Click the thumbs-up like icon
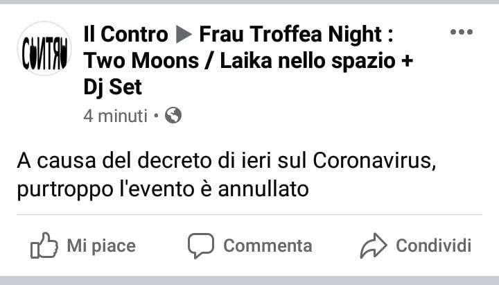The image size is (499, 285). coord(44,245)
